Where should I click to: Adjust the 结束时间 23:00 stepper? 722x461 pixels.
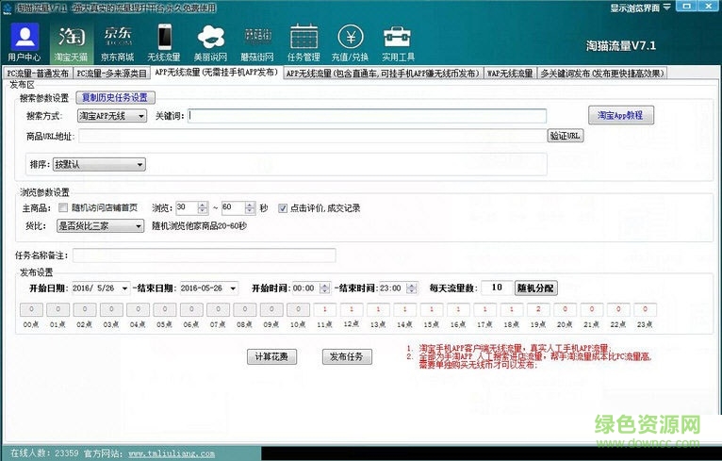click(x=412, y=288)
